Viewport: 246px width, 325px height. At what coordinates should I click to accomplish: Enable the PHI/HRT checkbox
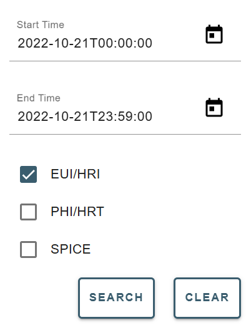(x=28, y=212)
